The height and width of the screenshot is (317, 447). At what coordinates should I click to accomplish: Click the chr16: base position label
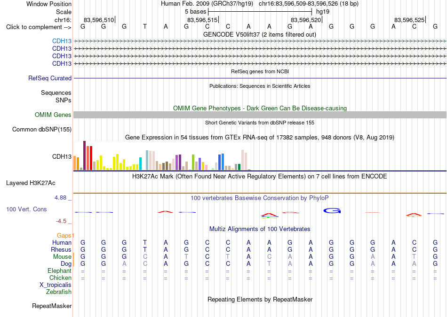click(63, 20)
